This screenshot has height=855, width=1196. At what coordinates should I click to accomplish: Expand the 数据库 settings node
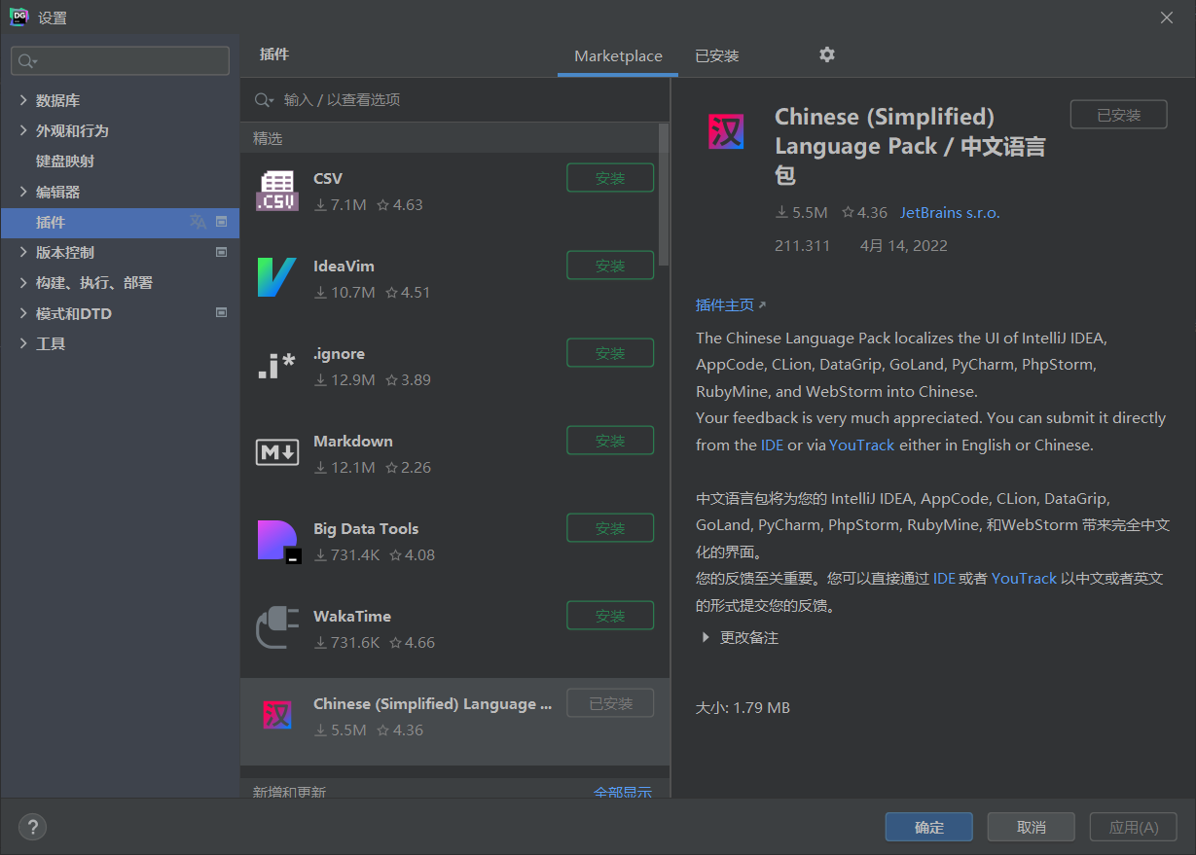[24, 100]
